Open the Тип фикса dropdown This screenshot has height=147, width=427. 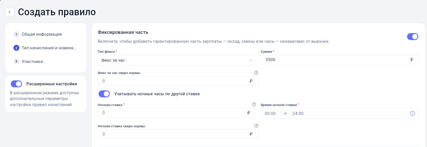click(177, 60)
